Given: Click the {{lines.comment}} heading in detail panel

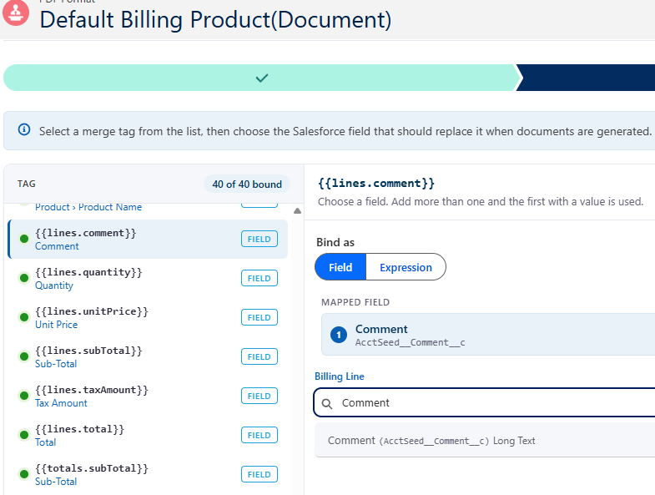Looking at the screenshot, I should point(376,183).
